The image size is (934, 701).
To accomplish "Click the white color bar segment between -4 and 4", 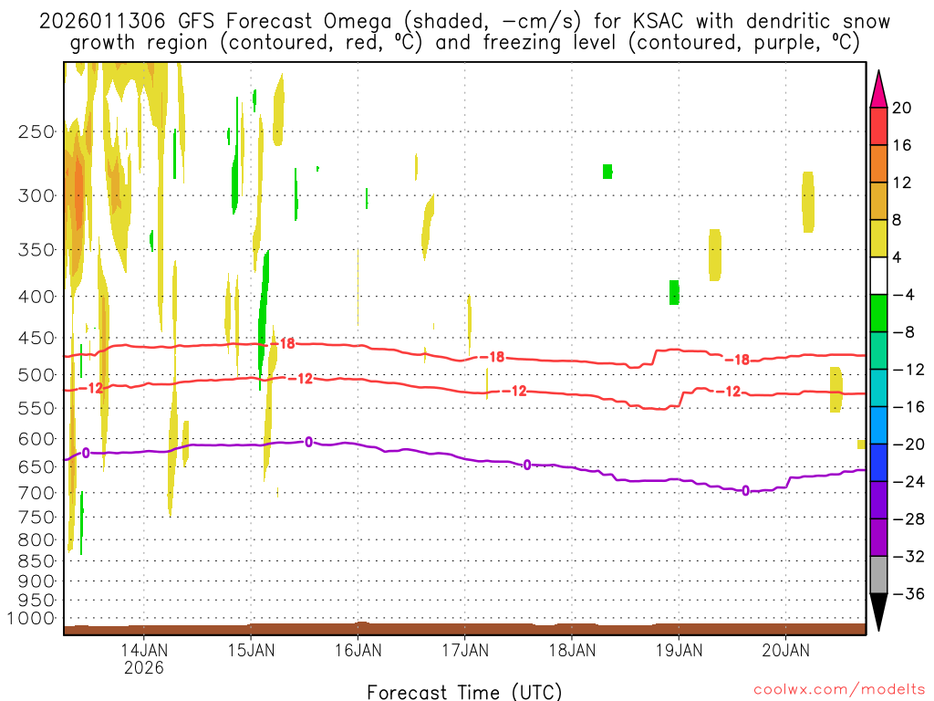I will [878, 276].
